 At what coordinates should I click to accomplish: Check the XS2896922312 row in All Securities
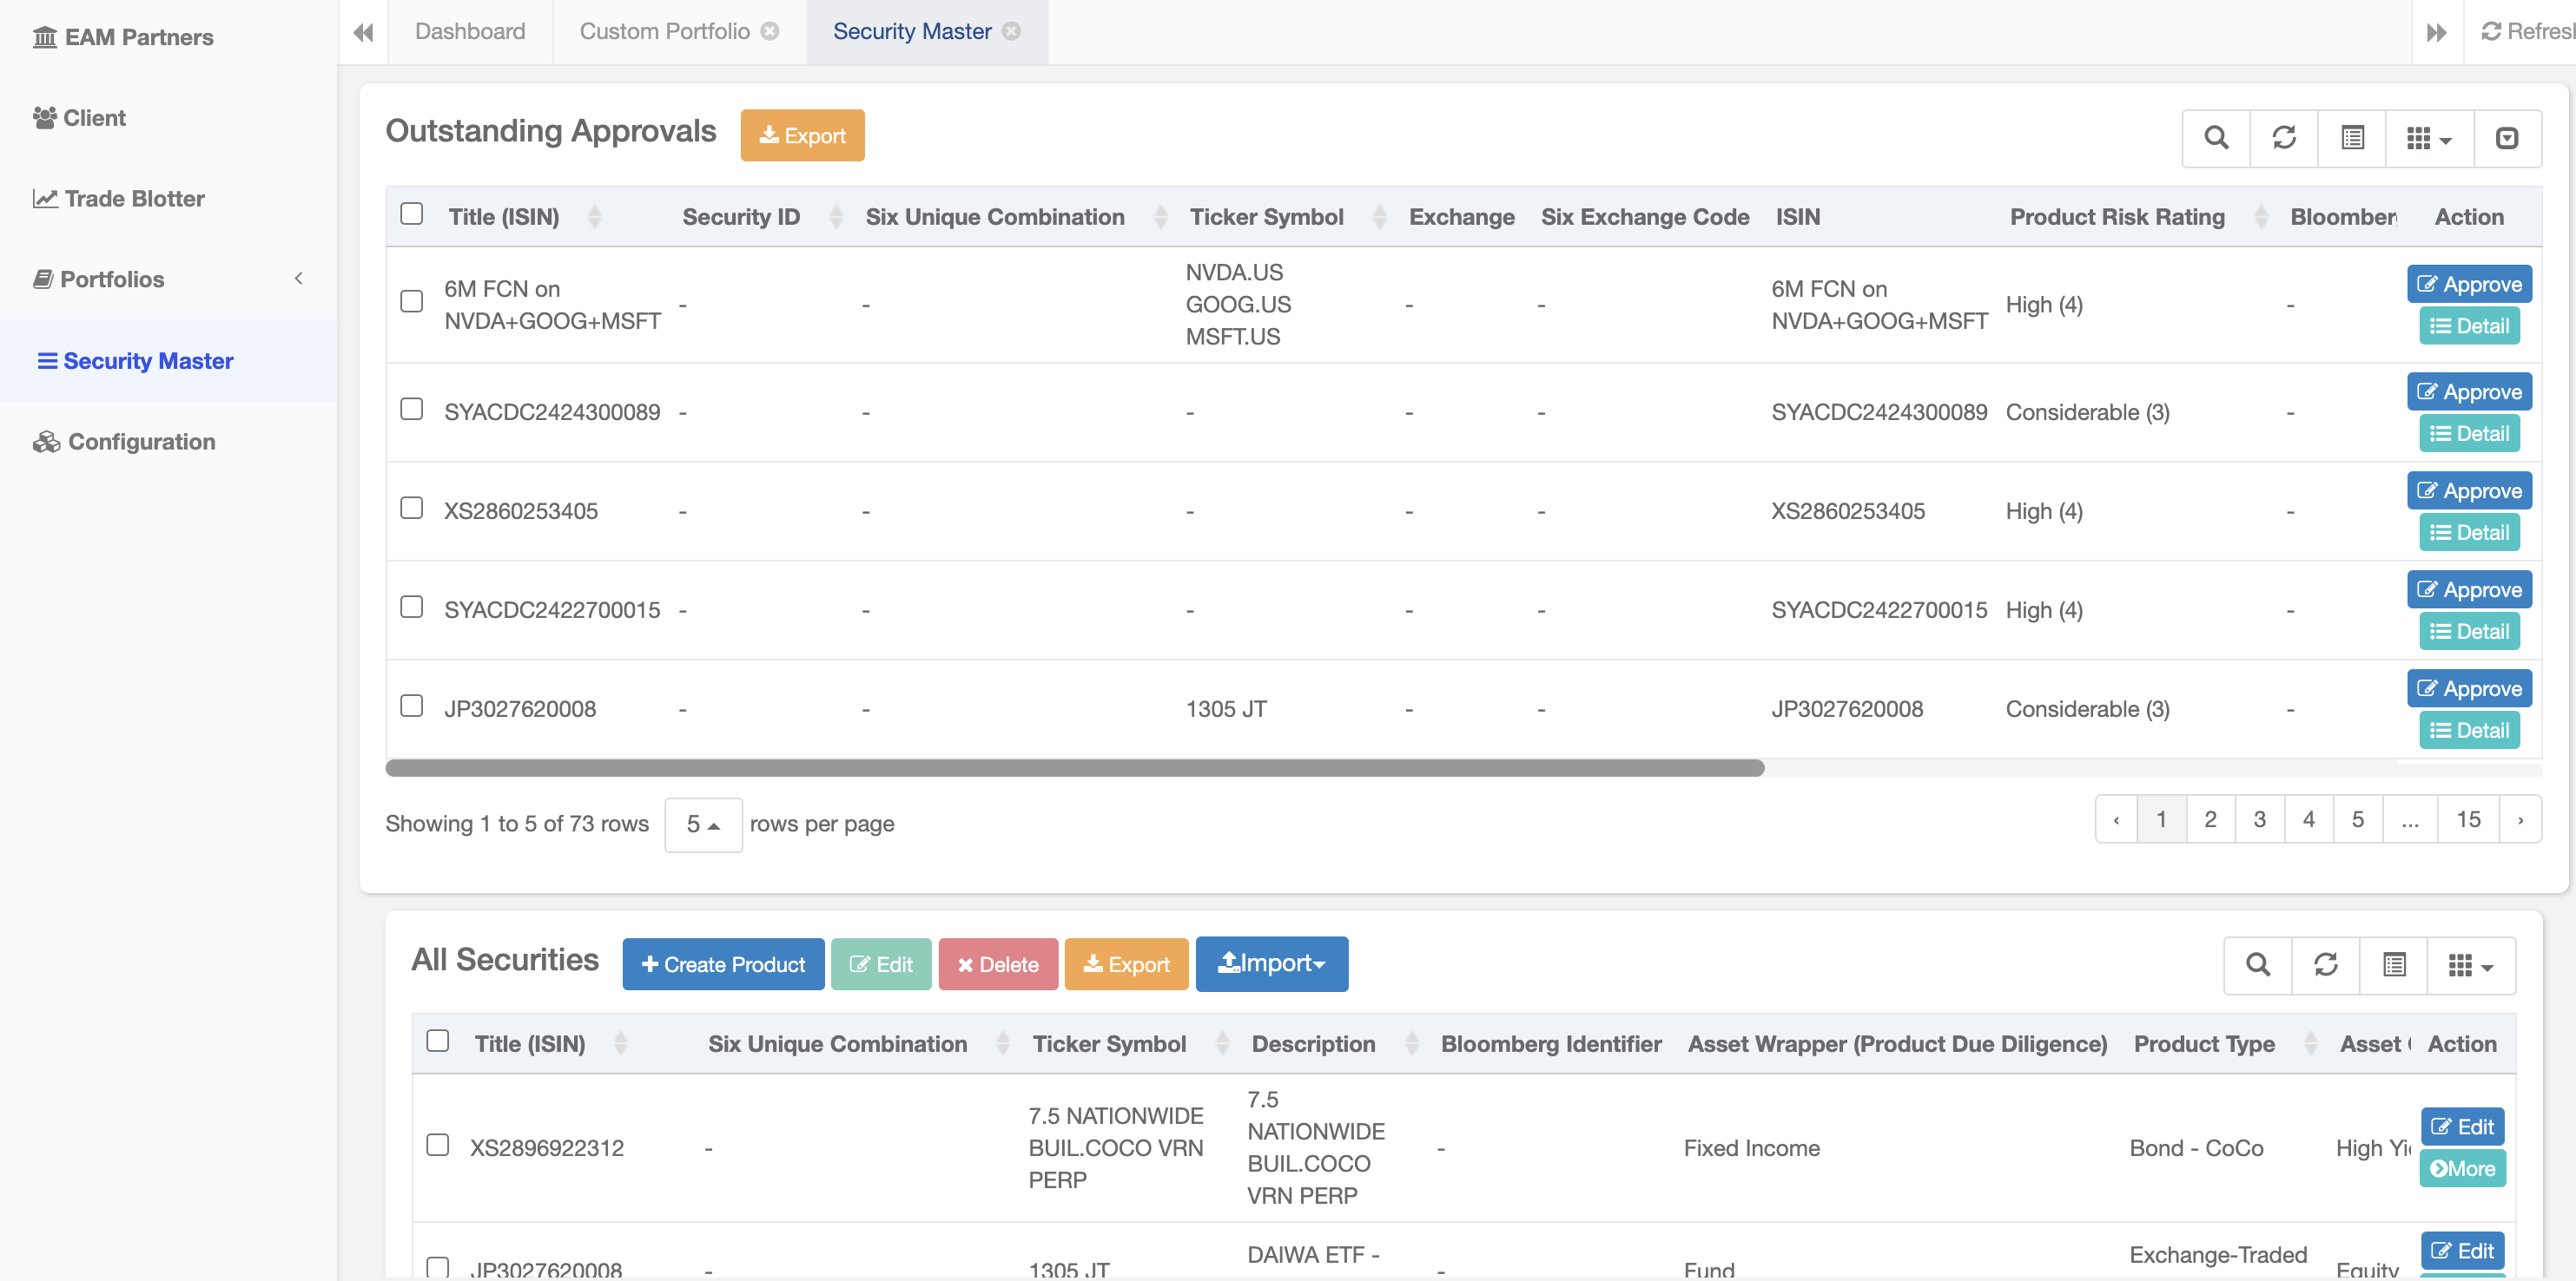point(437,1144)
